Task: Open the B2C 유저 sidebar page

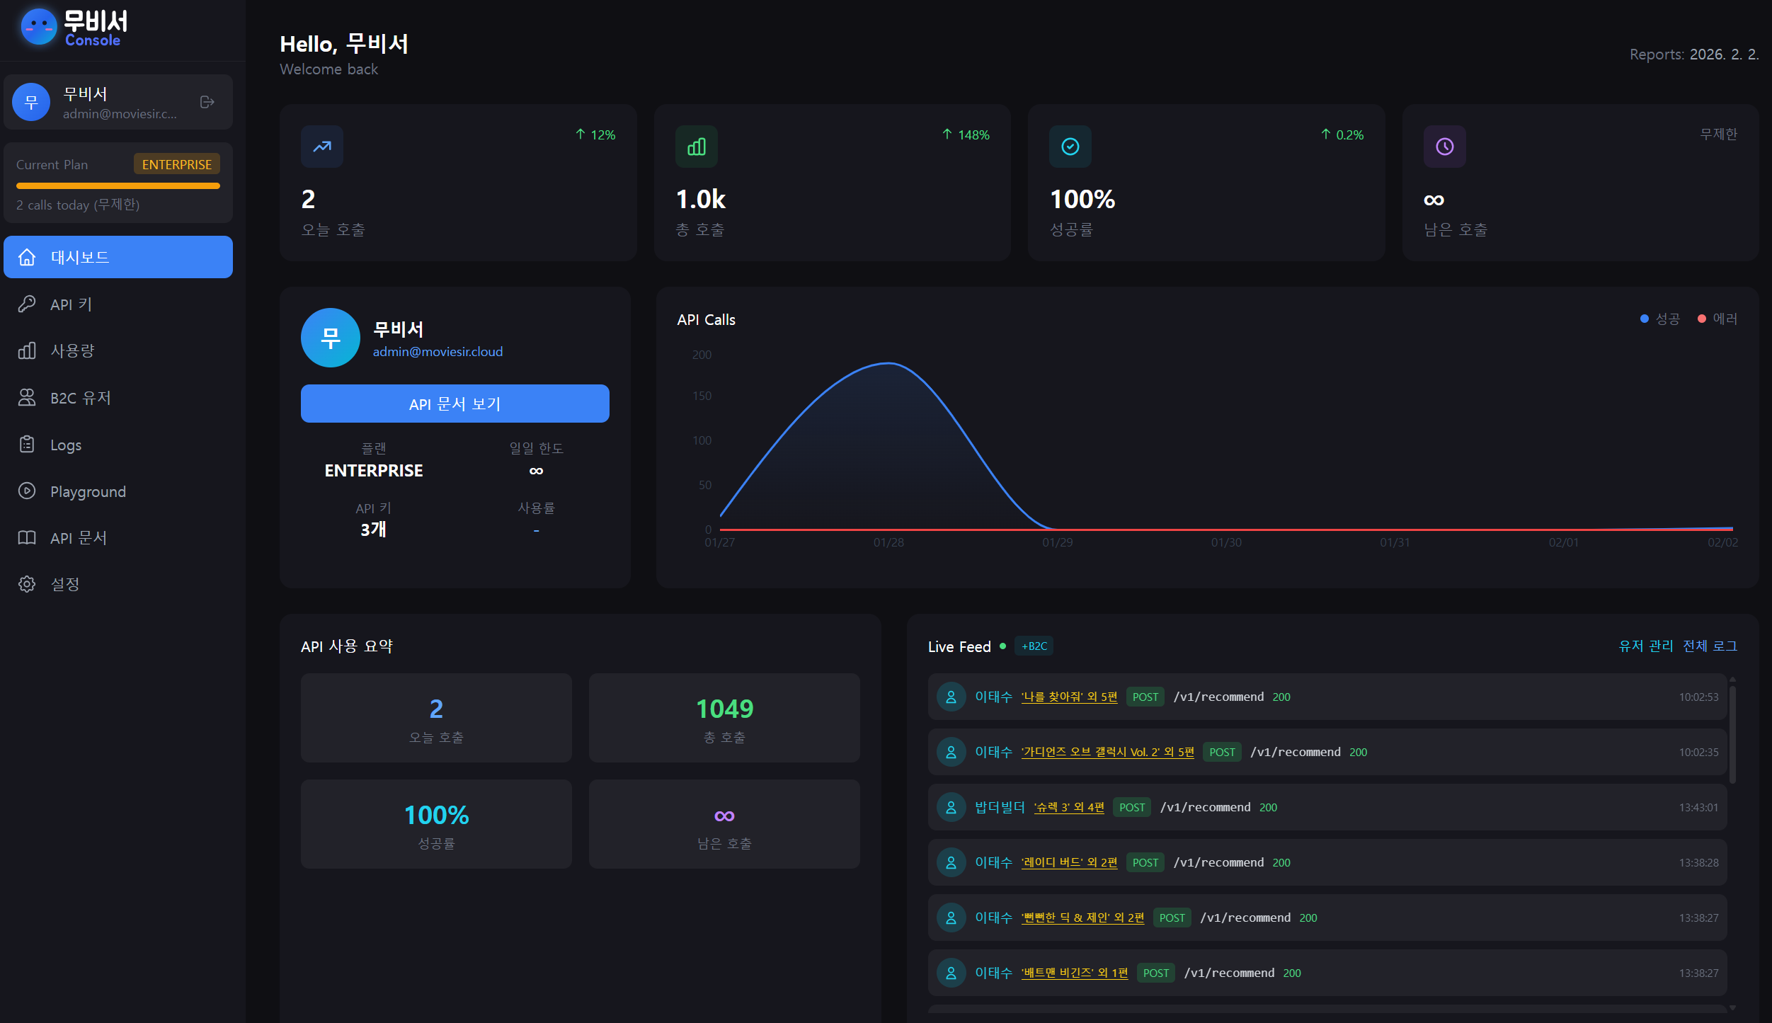Action: click(x=80, y=398)
